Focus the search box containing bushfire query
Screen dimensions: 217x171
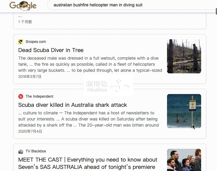pyautogui.click(x=132, y=5)
